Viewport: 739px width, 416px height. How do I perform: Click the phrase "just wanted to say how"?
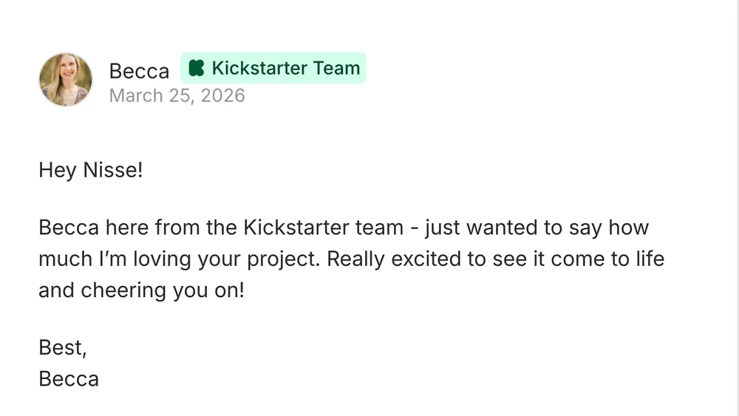click(x=537, y=228)
